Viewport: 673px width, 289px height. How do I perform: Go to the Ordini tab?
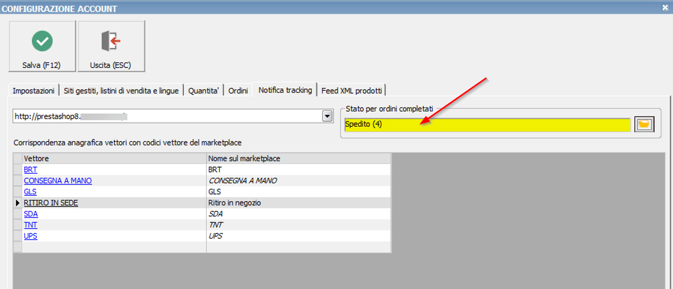(238, 90)
